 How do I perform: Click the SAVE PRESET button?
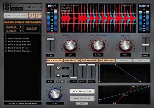tap(32, 29)
